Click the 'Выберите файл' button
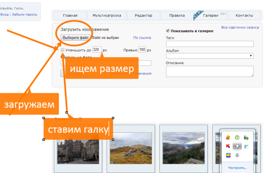Screen dimensions: 265x173 [x=75, y=38]
